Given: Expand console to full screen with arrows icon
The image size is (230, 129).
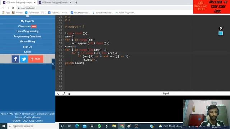Looking at the screenshot, I should (x=64, y=94).
